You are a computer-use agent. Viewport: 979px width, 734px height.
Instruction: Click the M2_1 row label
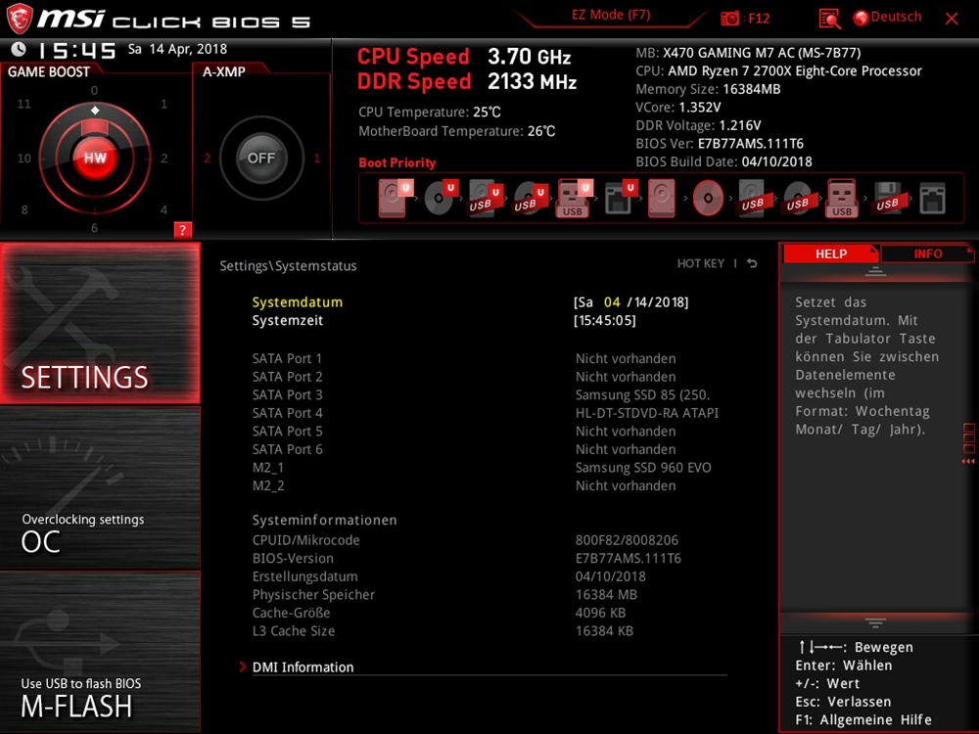[268, 467]
